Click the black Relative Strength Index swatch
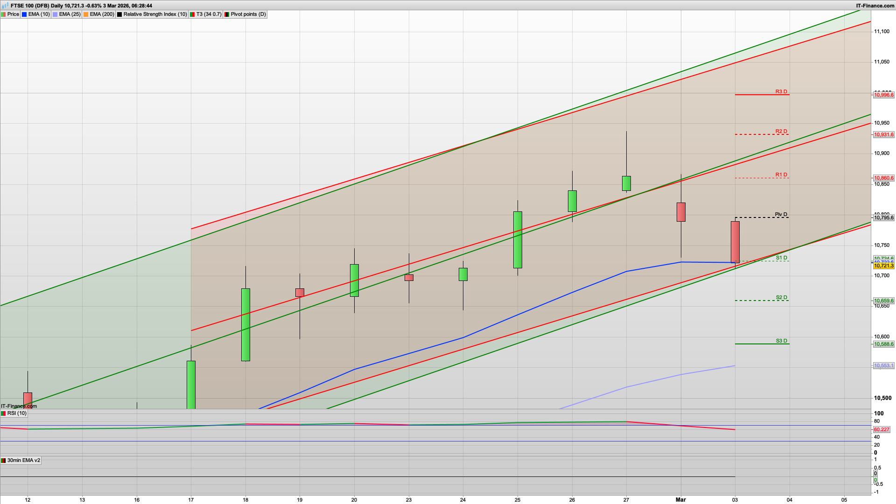This screenshot has width=896, height=504. [x=120, y=14]
